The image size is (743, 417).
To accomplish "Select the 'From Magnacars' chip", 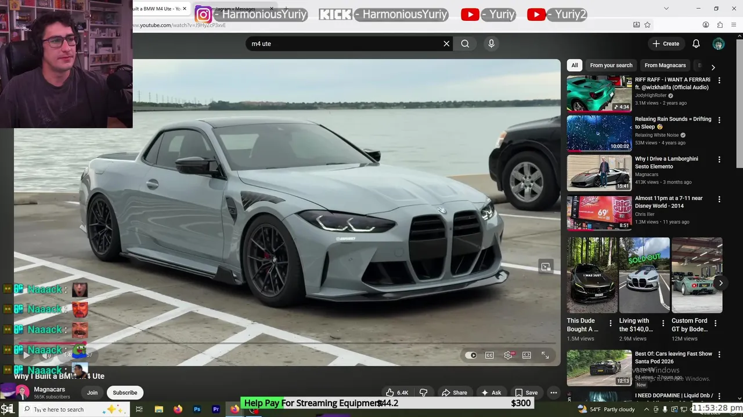I will pos(665,65).
